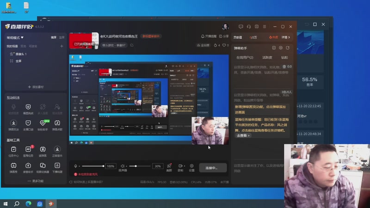Open hamburger menu in title bar
The image size is (370, 208).
265,27
